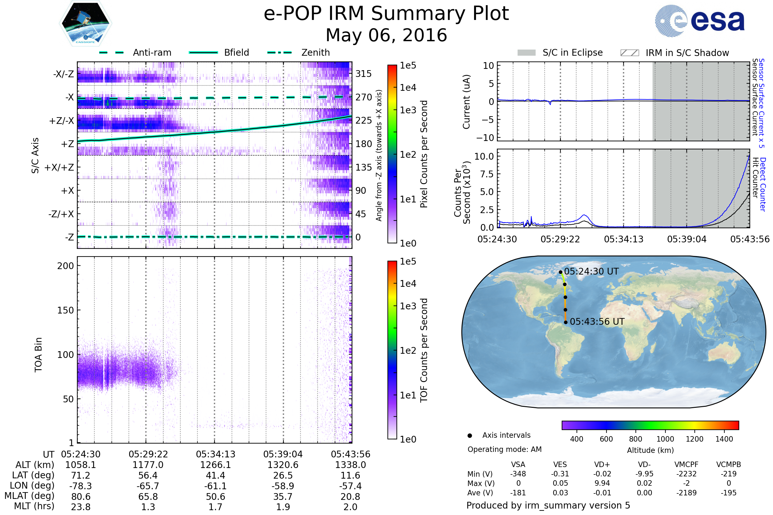This screenshot has width=773, height=515.
Task: Click the Zenith dash-dot legend line
Action: coord(279,52)
